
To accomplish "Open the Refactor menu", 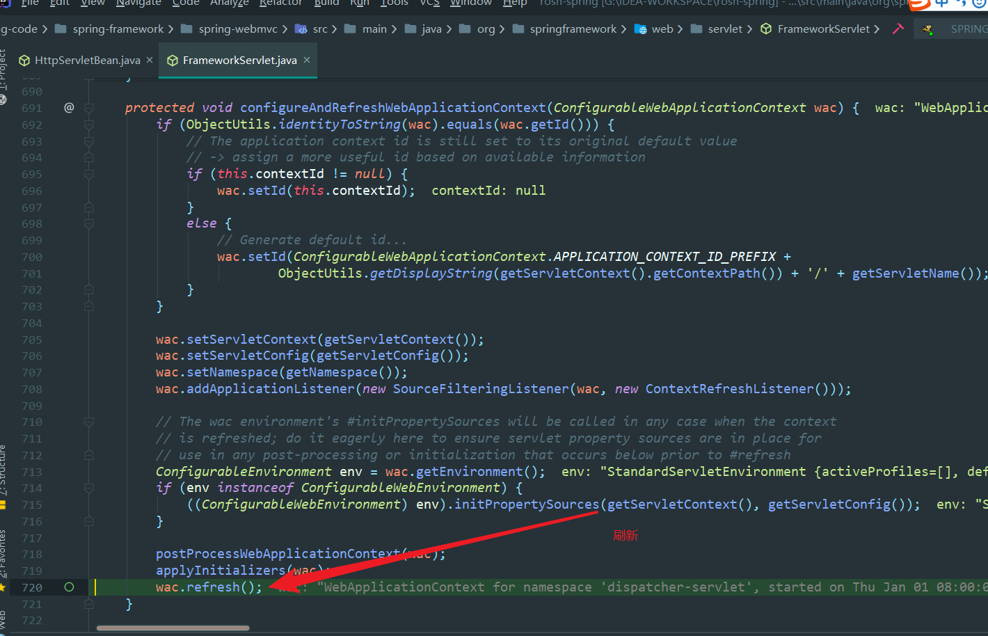I will point(280,3).
